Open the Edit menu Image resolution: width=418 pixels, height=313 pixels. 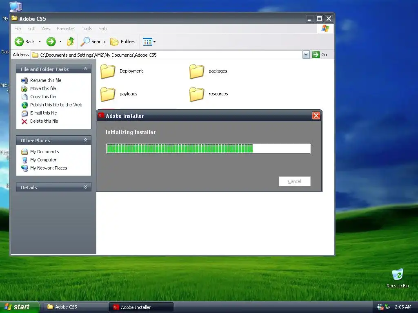point(31,29)
